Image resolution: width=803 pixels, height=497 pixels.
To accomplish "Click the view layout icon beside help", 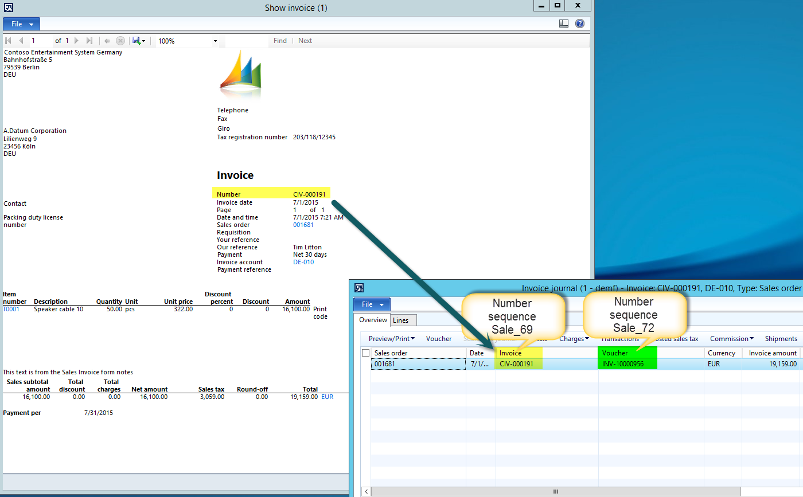I will coord(564,24).
